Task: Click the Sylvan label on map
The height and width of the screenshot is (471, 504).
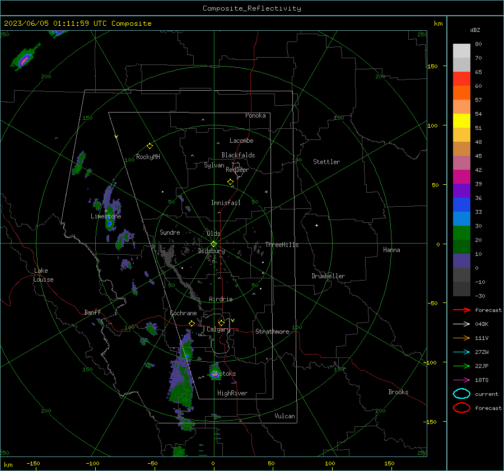Action: pos(214,165)
